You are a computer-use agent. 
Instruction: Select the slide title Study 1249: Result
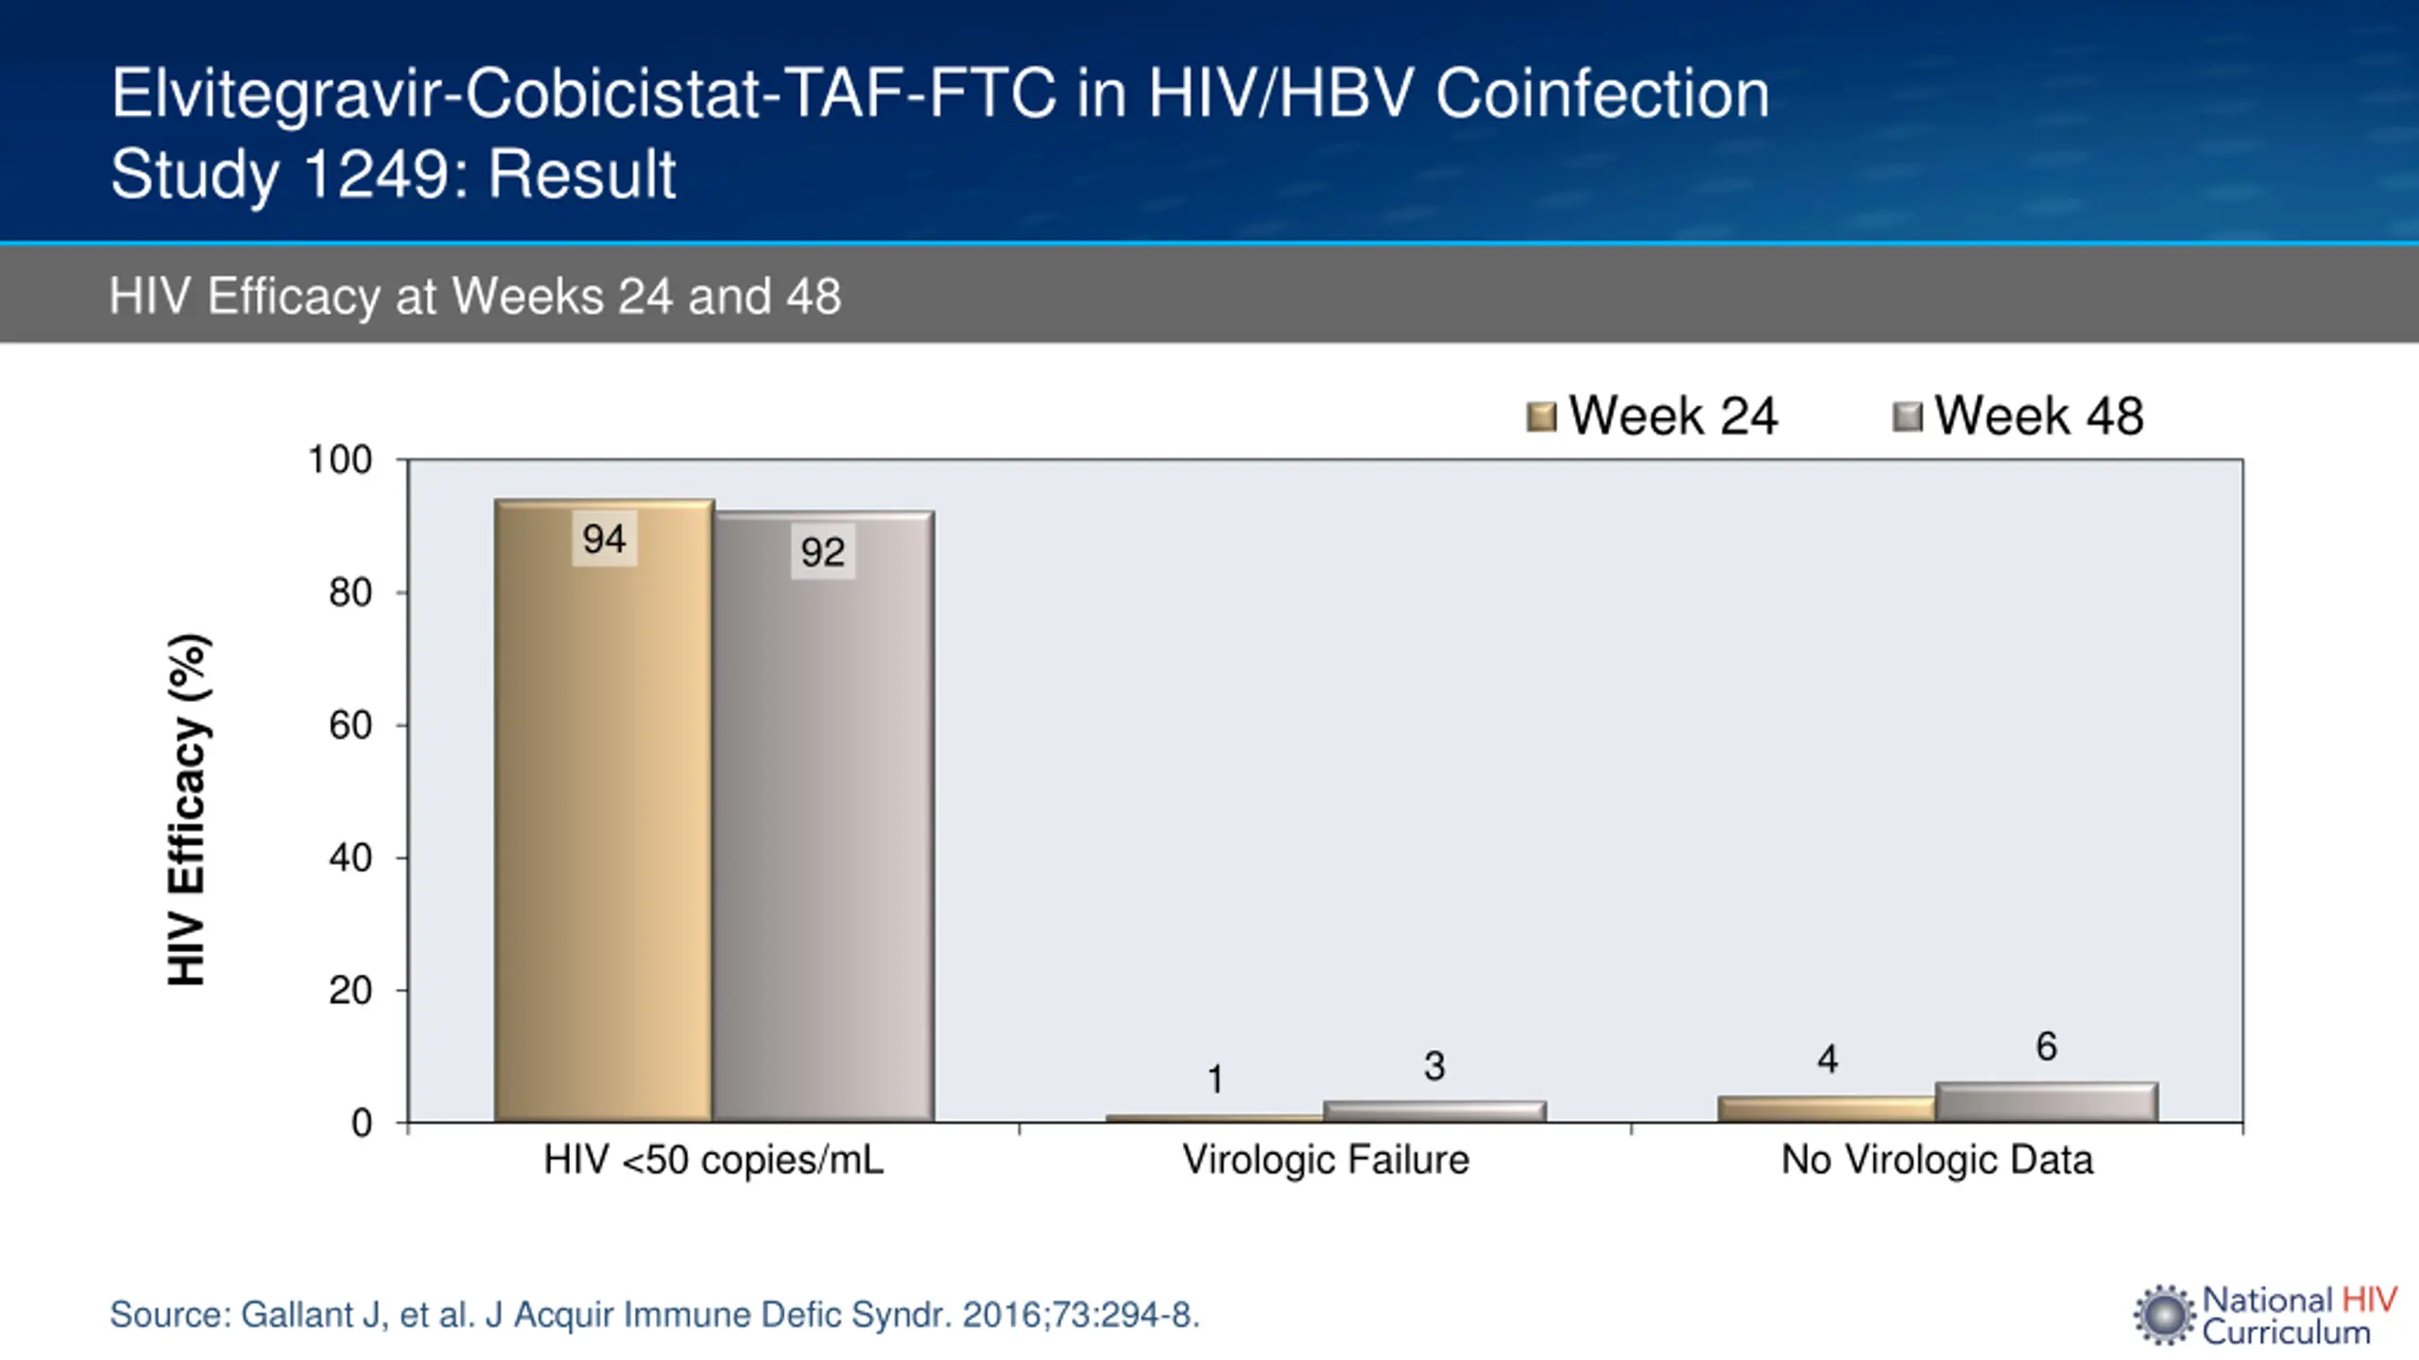tap(393, 175)
